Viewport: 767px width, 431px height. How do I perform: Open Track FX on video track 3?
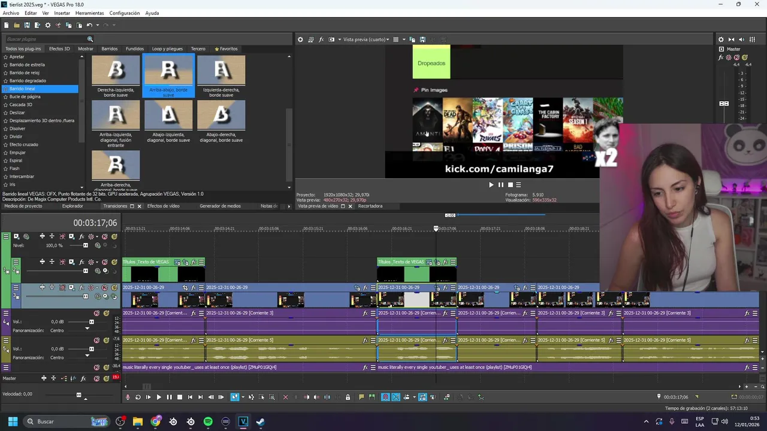80,287
